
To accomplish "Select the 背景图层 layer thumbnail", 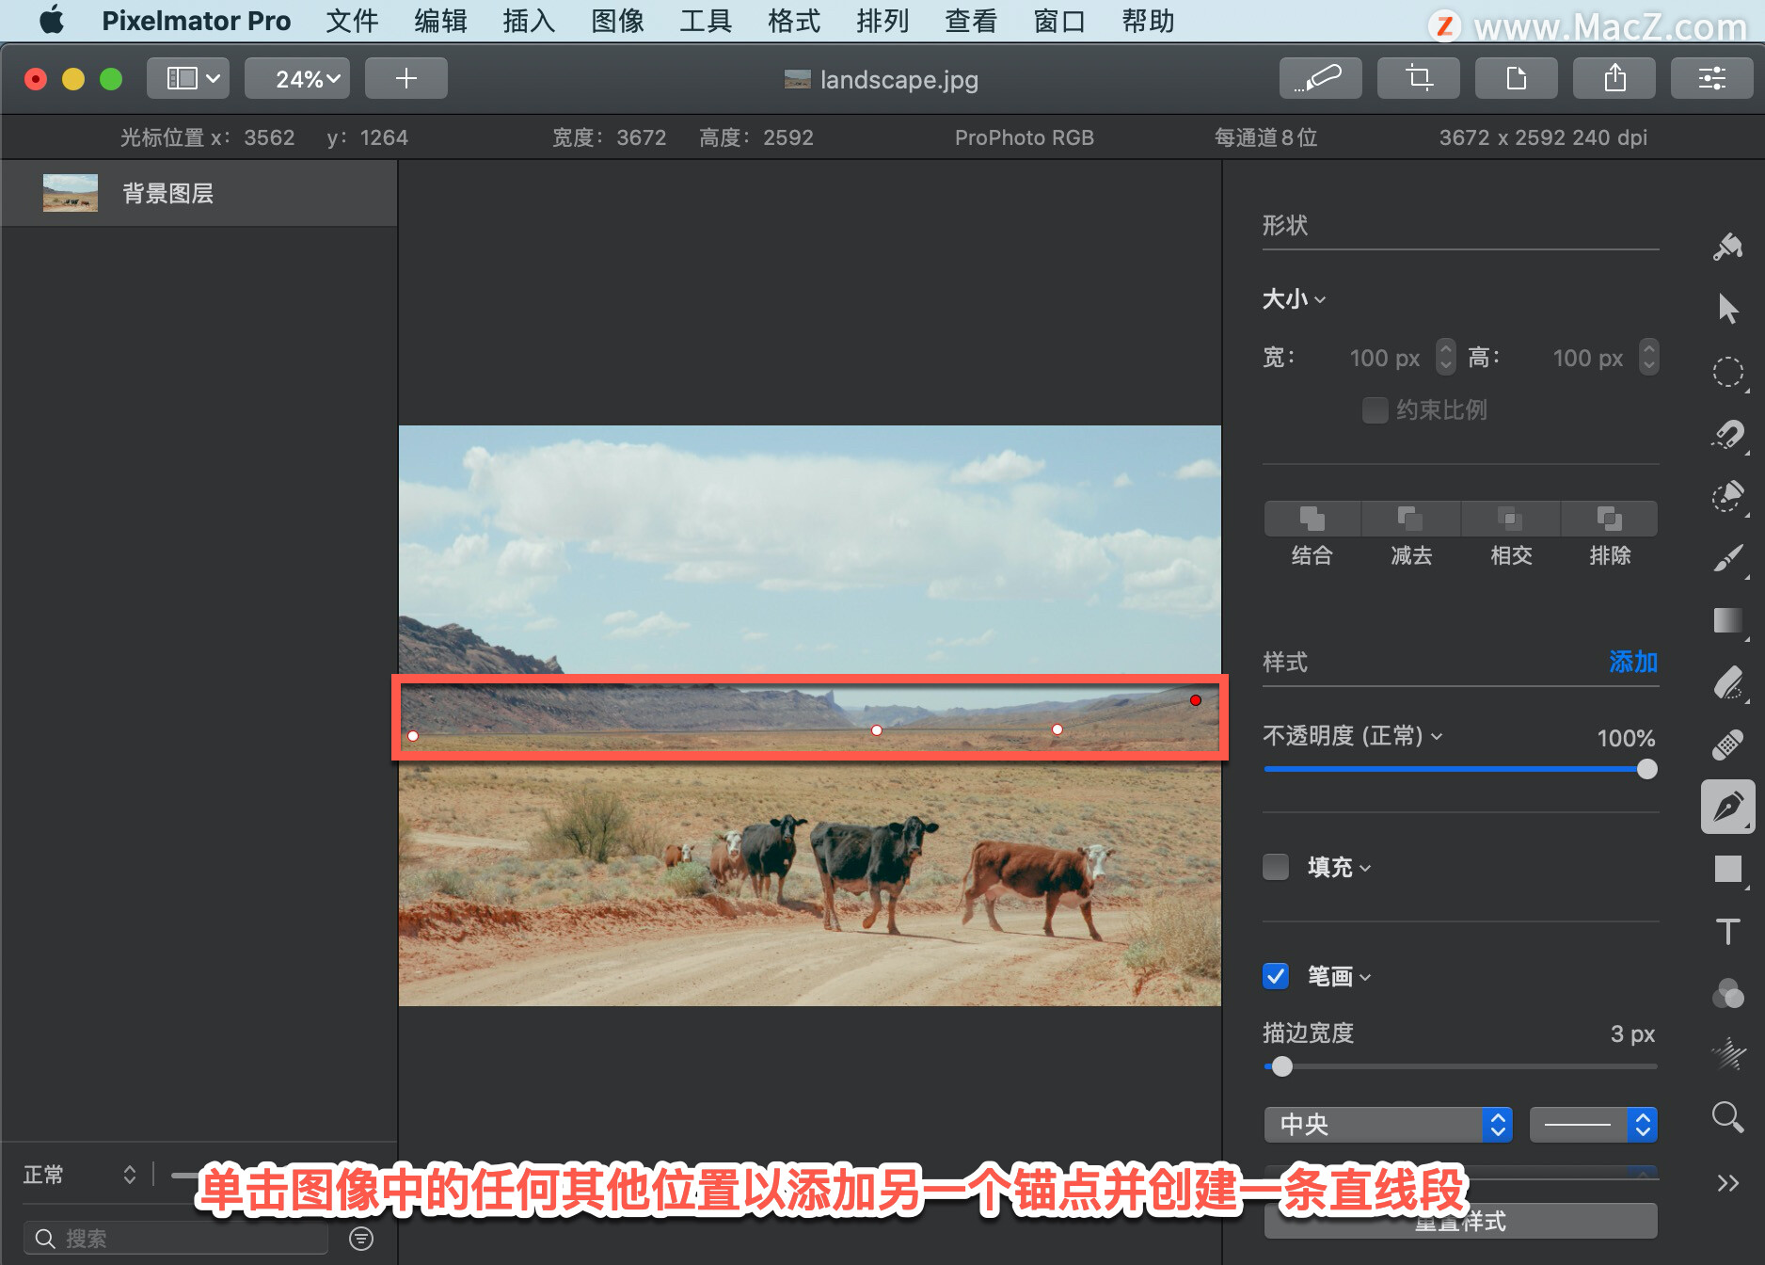I will click(71, 193).
